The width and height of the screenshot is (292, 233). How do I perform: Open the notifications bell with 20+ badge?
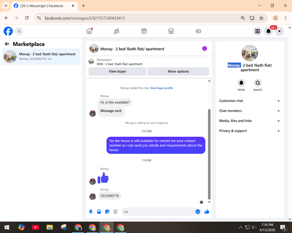pyautogui.click(x=269, y=31)
